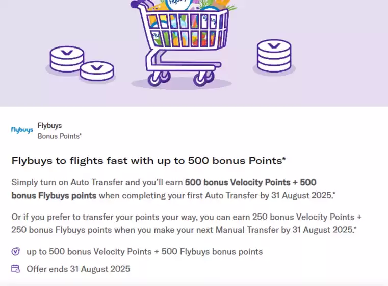388x286 pixels.
Task: Click the shopping cart handle
Action: tap(141, 4)
